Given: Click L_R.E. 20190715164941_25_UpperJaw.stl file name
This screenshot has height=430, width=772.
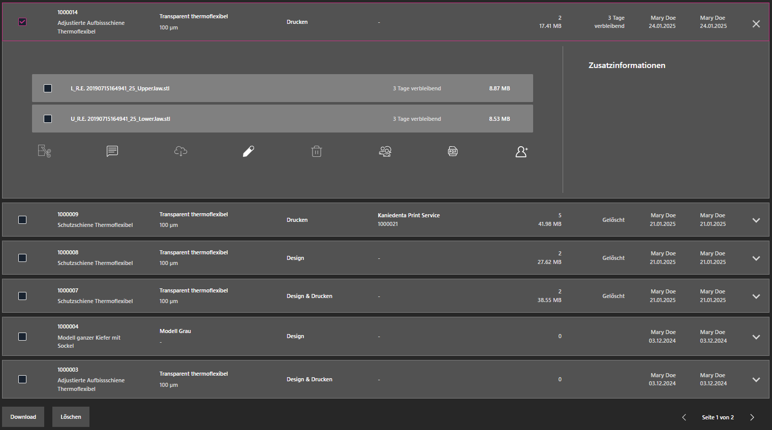Looking at the screenshot, I should [x=120, y=88].
